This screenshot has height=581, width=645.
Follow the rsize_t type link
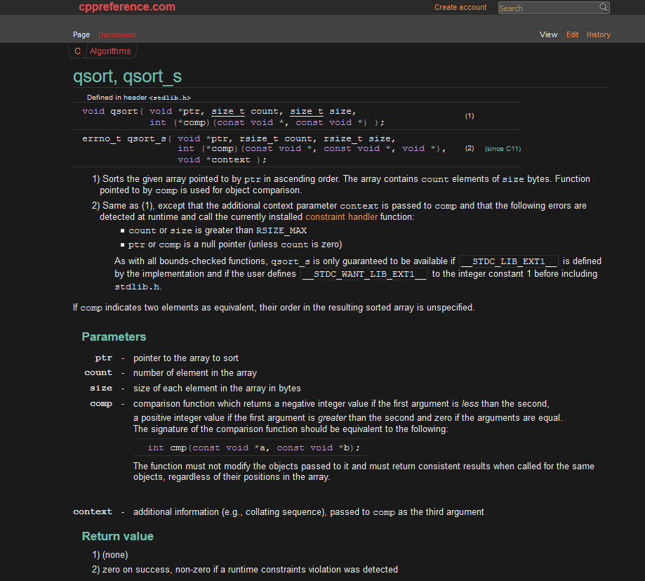(258, 138)
